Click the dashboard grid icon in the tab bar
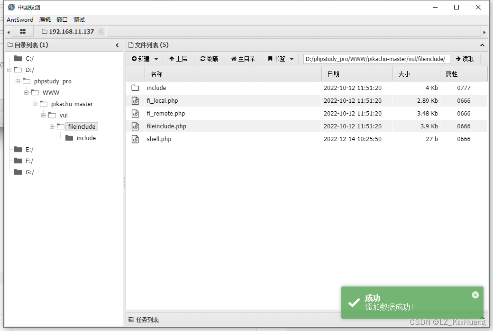 23,31
